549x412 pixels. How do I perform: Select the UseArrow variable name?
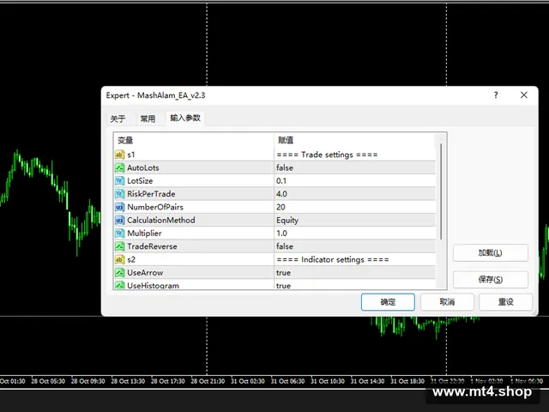coord(145,273)
